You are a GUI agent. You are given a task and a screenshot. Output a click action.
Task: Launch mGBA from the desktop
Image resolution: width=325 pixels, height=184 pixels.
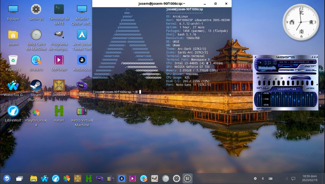(x=82, y=88)
